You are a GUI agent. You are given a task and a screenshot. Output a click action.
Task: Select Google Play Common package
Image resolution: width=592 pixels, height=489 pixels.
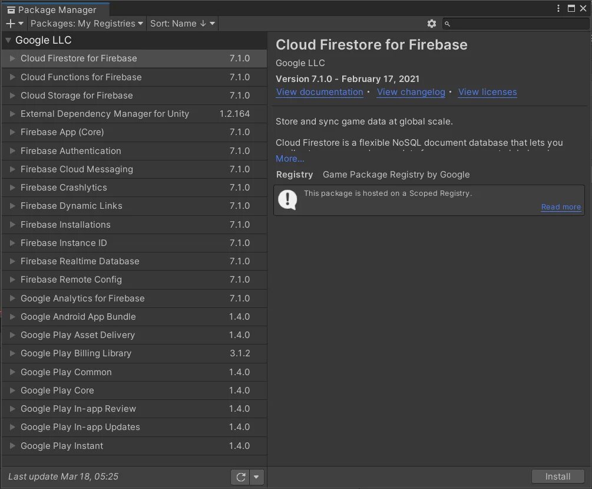coord(134,372)
